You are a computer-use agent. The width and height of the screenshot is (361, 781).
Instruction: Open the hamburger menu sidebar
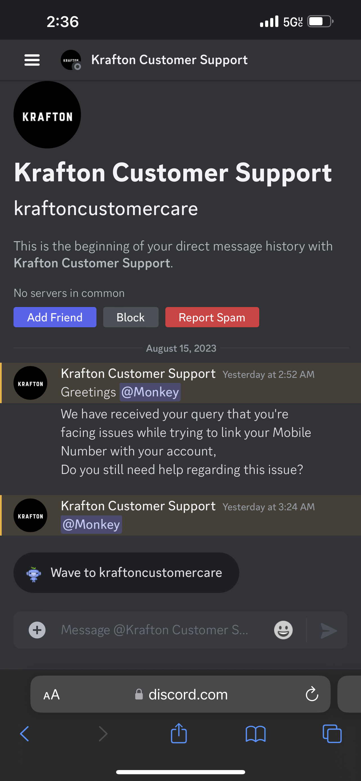(32, 60)
